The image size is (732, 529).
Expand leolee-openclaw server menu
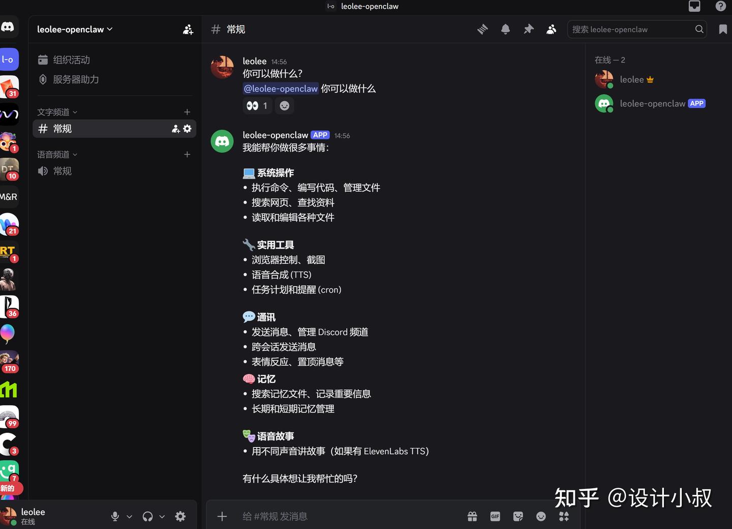(75, 30)
